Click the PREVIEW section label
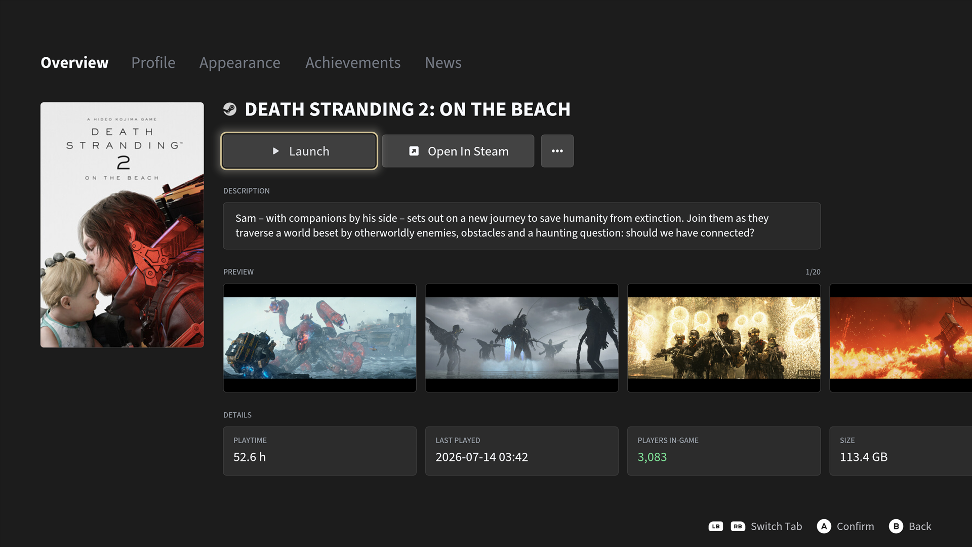Viewport: 972px width, 547px height. [238, 272]
